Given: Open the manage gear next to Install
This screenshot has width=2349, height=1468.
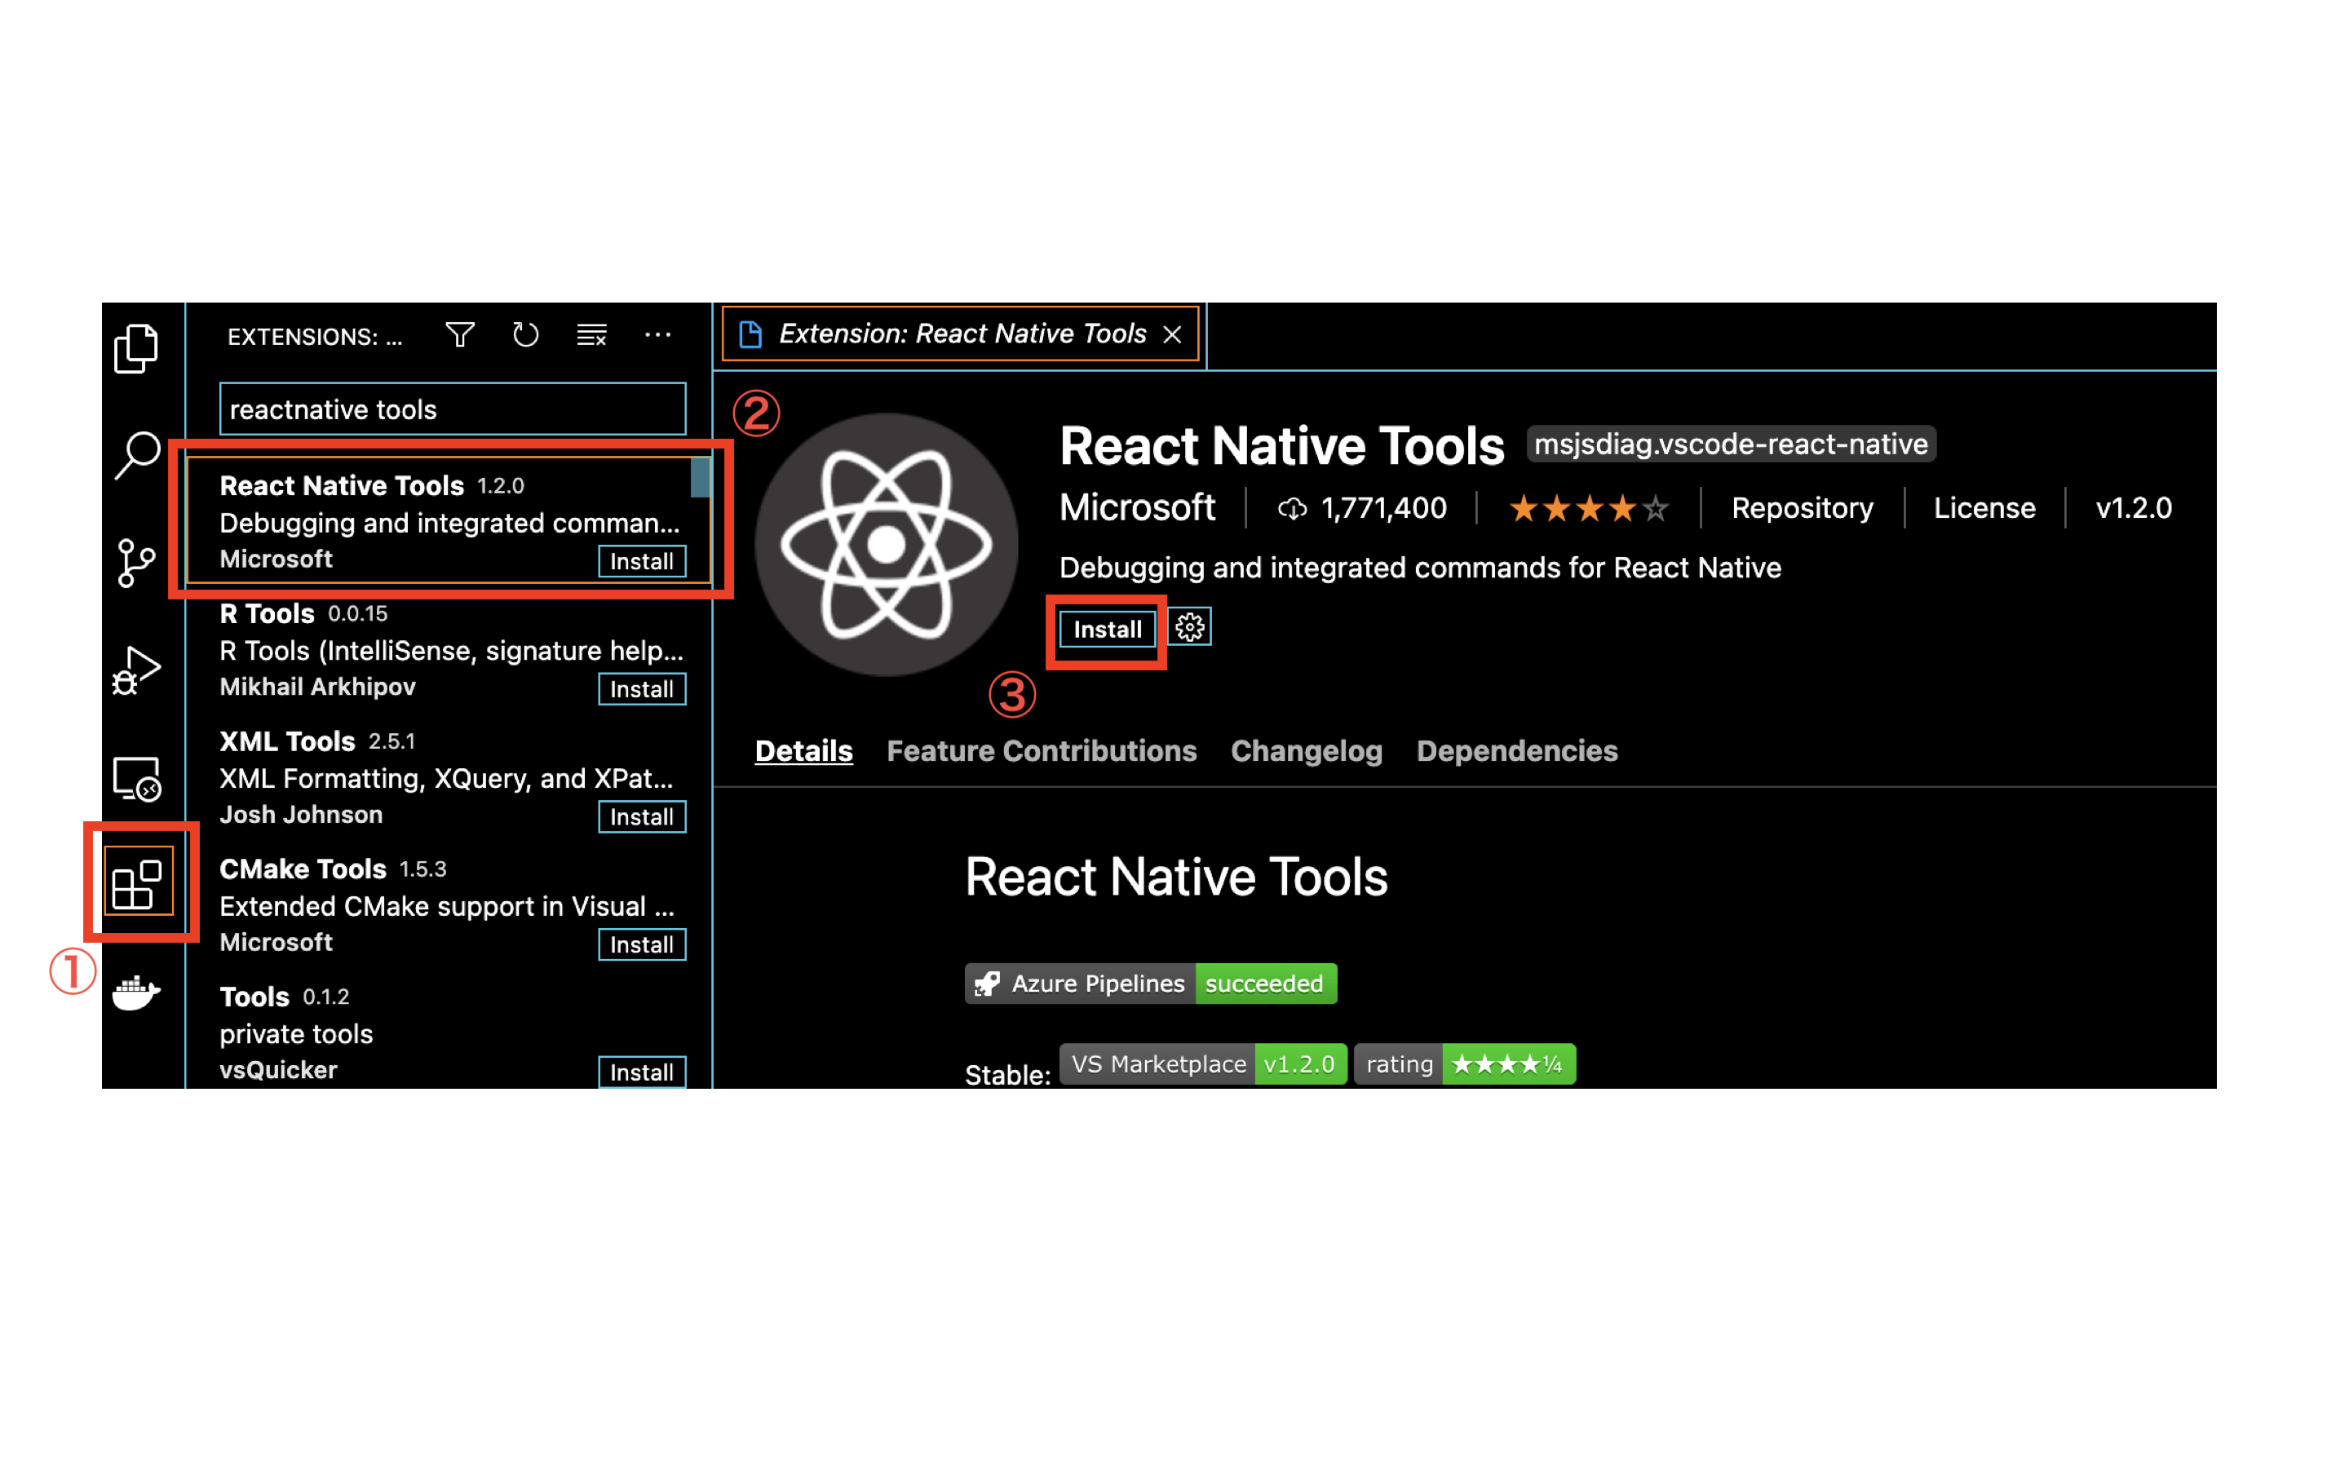Looking at the screenshot, I should tap(1189, 627).
